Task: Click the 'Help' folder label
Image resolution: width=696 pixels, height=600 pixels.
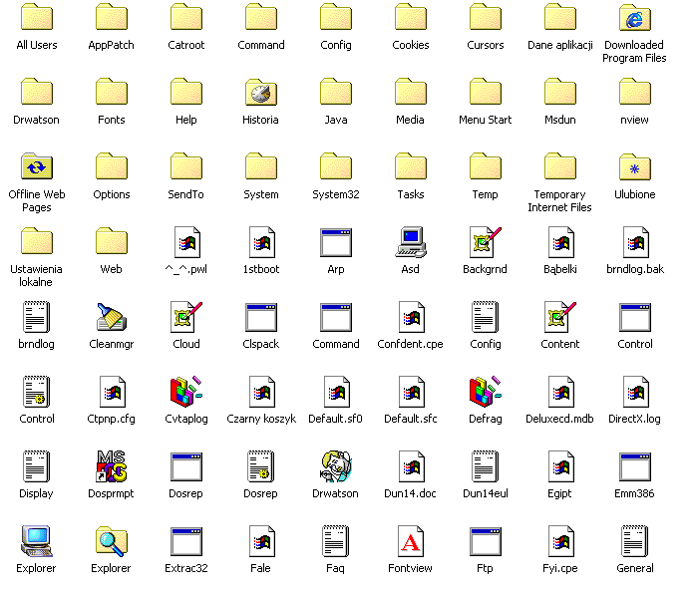Action: coord(186,120)
